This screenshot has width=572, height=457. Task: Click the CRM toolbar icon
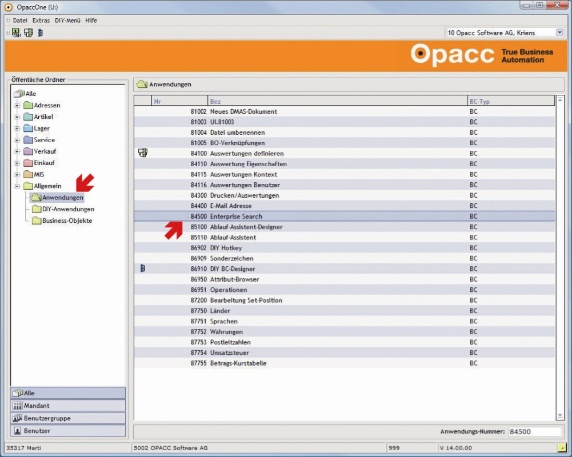point(15,33)
